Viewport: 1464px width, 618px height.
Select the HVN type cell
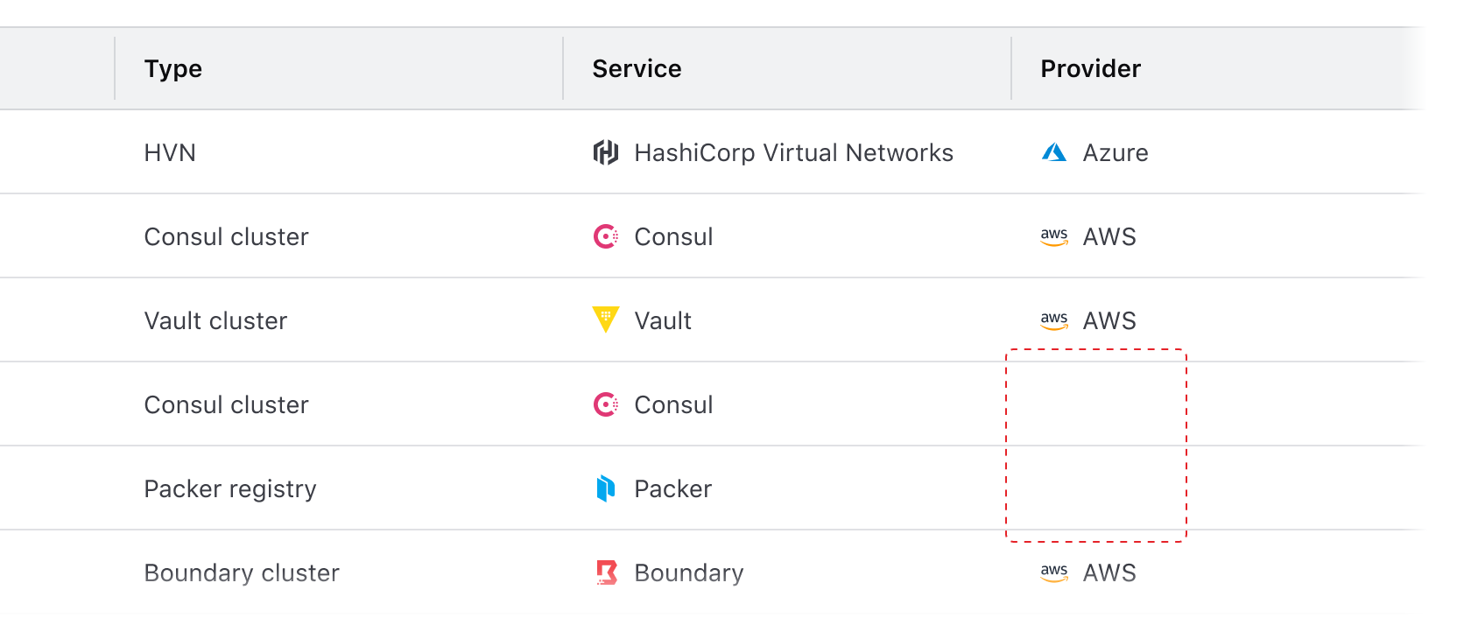click(170, 152)
